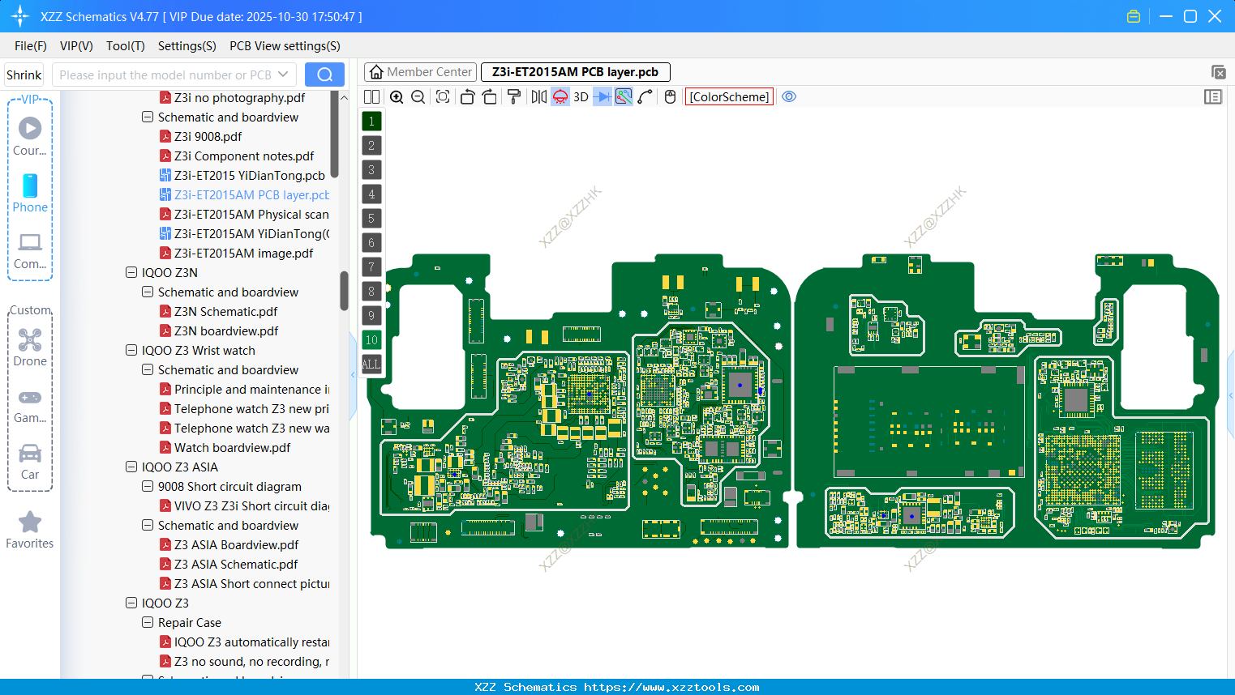Open the ColorScheme picker
Screen dimensions: 1235x695
pyautogui.click(x=728, y=96)
